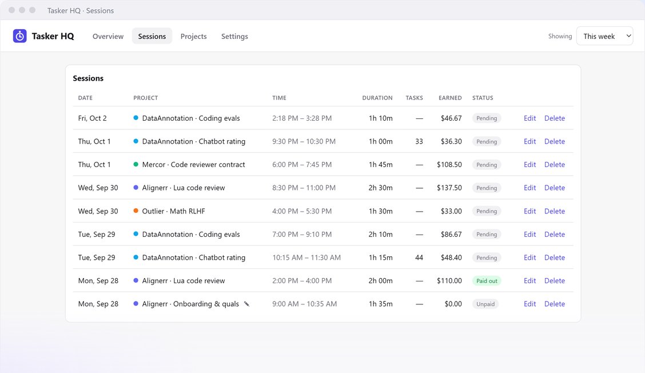
Task: Delete the Outlier Math RLHF session
Action: point(555,211)
